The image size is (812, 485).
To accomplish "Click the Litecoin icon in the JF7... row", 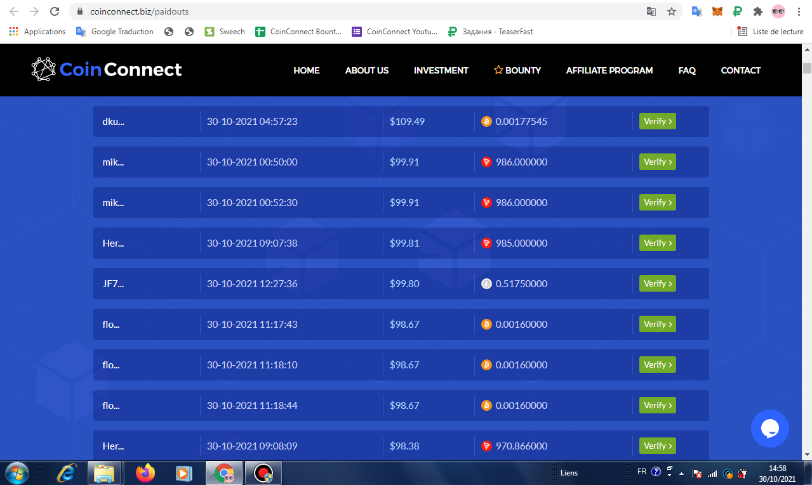I will click(486, 284).
